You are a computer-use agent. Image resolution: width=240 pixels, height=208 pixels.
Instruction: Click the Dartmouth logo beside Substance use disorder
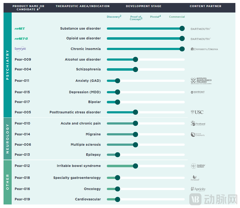tap(201, 29)
